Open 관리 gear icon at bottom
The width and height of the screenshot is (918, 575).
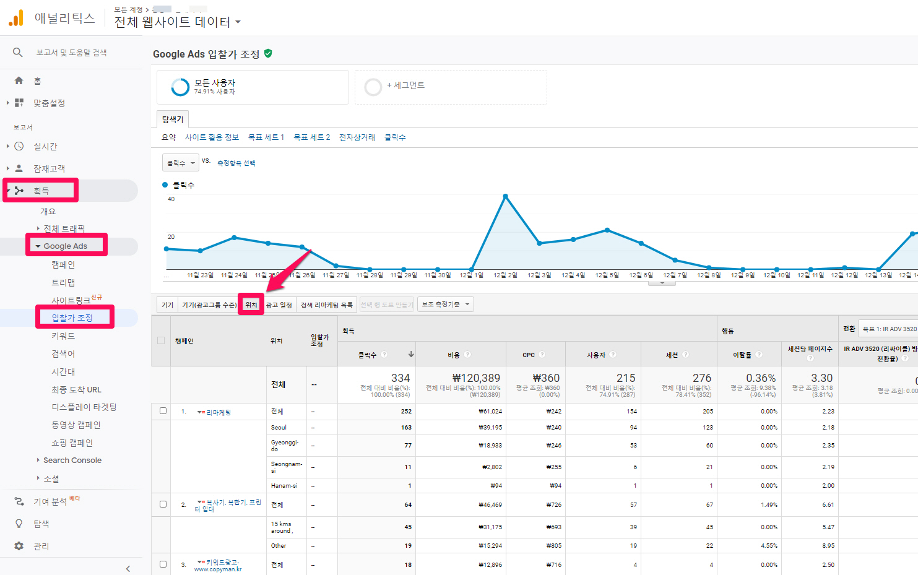click(x=19, y=546)
